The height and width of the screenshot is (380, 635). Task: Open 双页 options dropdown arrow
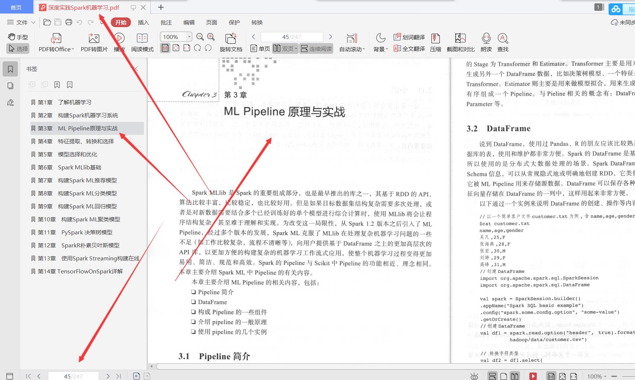click(x=296, y=49)
